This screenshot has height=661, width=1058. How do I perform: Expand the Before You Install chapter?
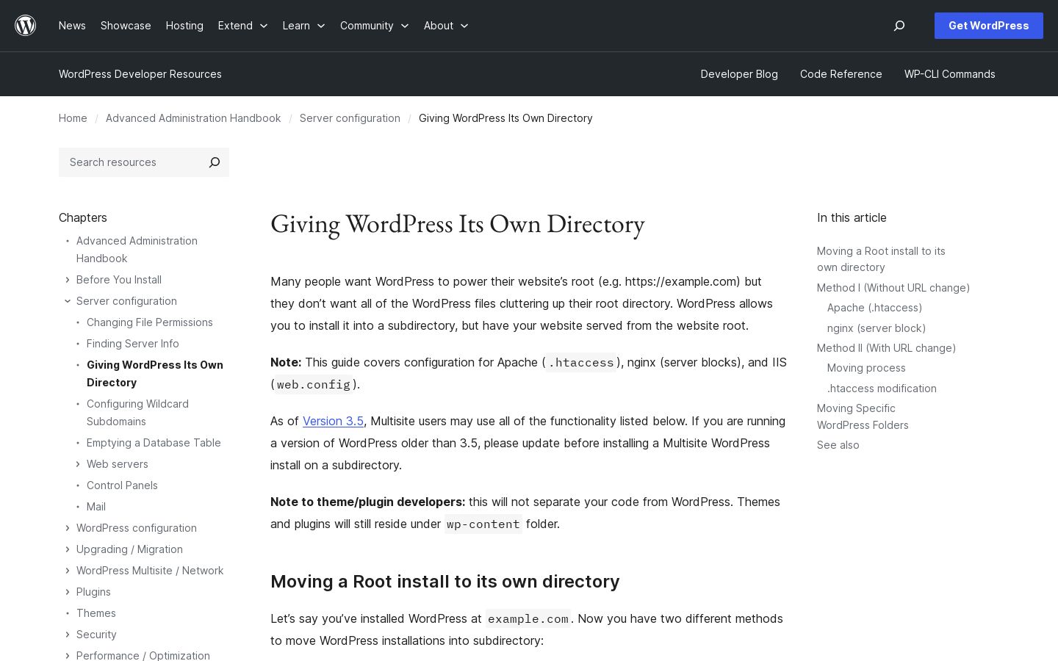click(68, 280)
